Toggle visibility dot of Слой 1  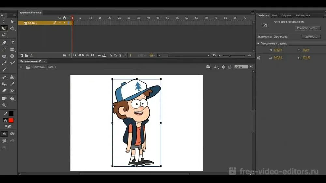[x=60, y=23]
